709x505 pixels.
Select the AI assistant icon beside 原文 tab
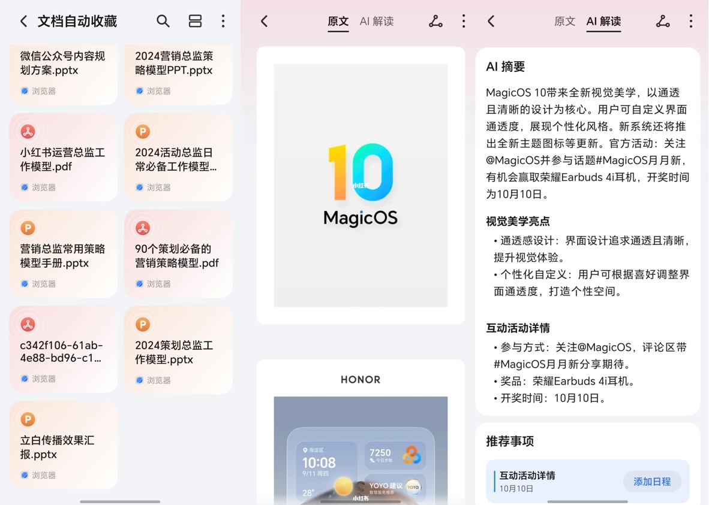pyautogui.click(x=435, y=20)
